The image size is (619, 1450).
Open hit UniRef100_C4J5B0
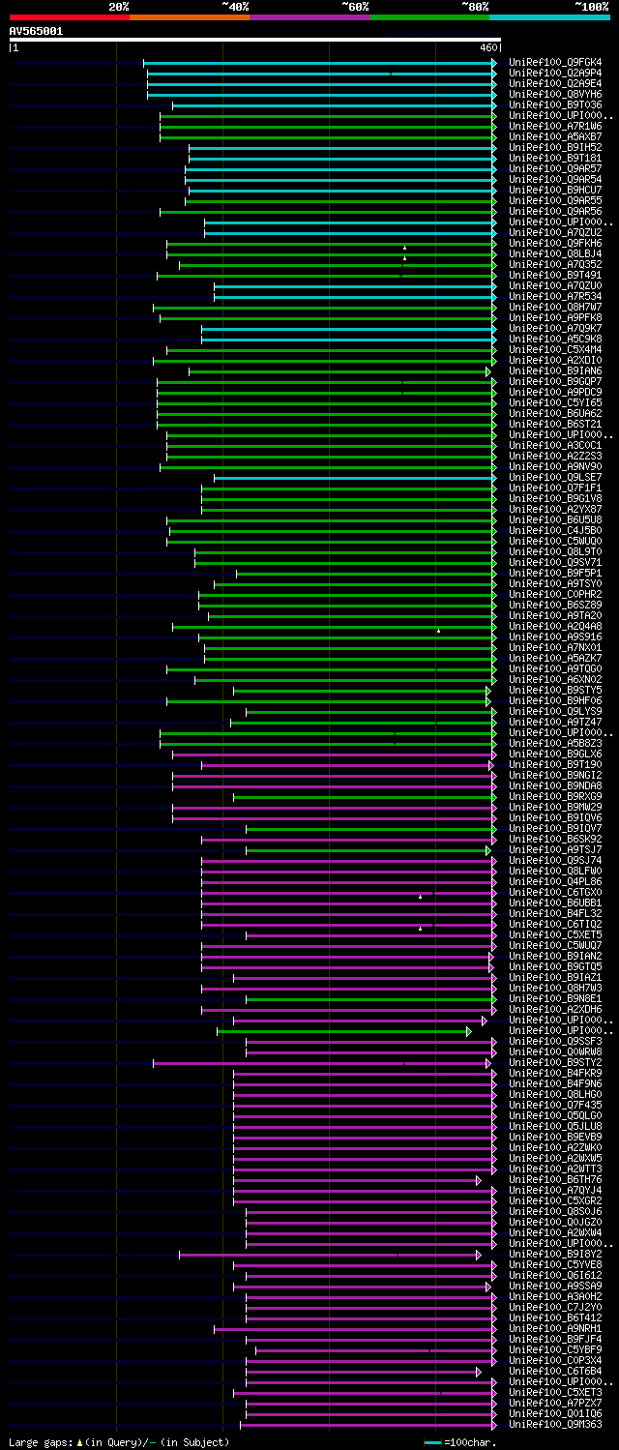[x=555, y=531]
